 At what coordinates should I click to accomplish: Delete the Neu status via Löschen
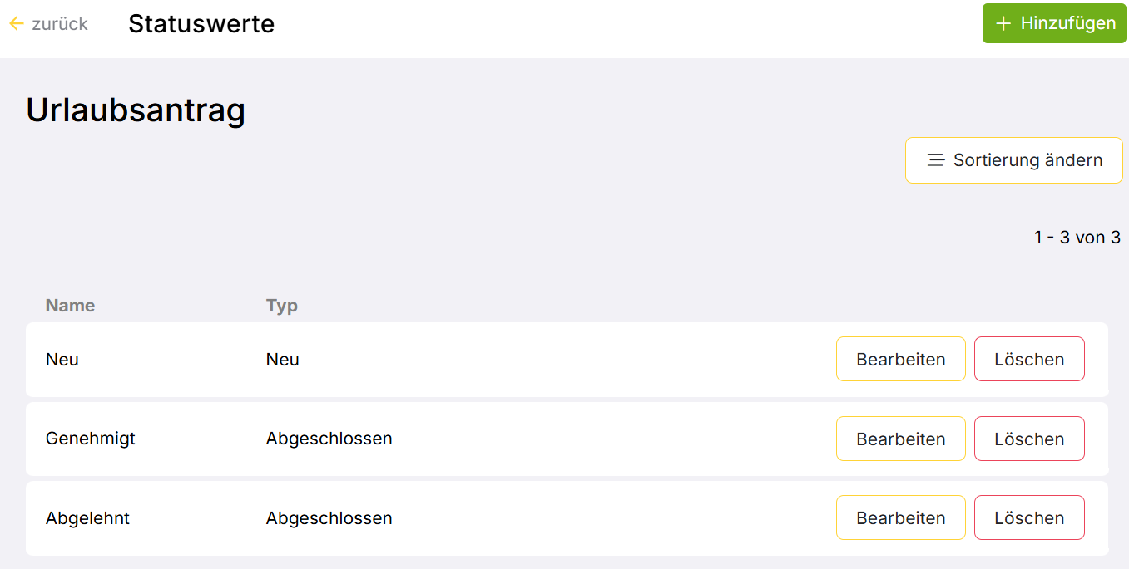(x=1029, y=360)
